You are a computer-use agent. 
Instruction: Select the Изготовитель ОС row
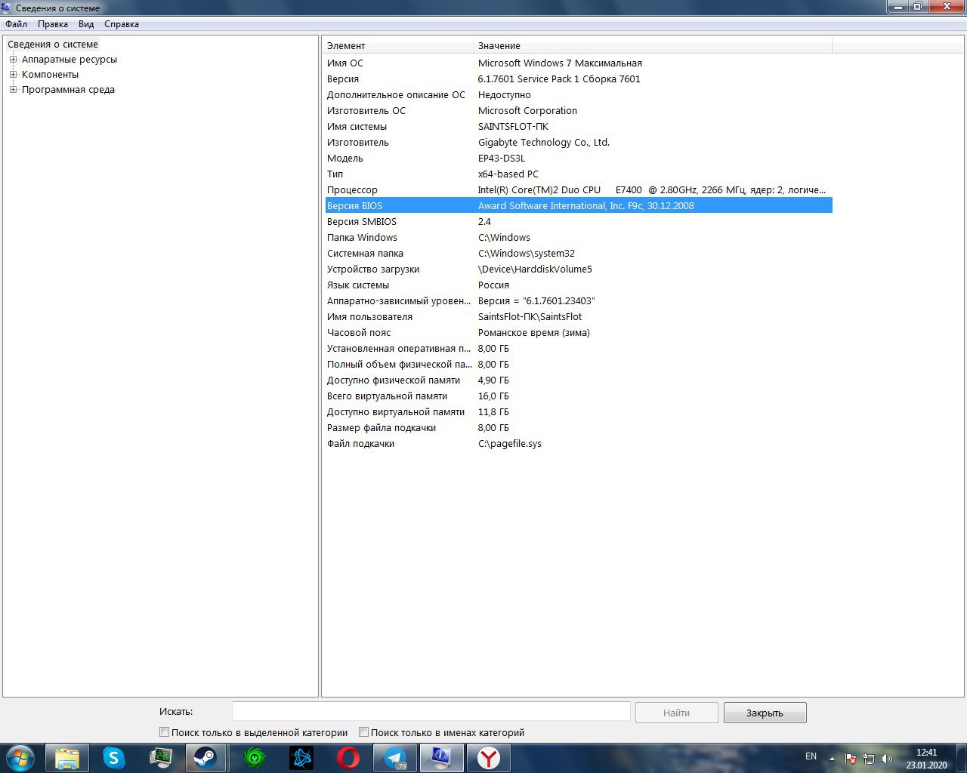(579, 111)
